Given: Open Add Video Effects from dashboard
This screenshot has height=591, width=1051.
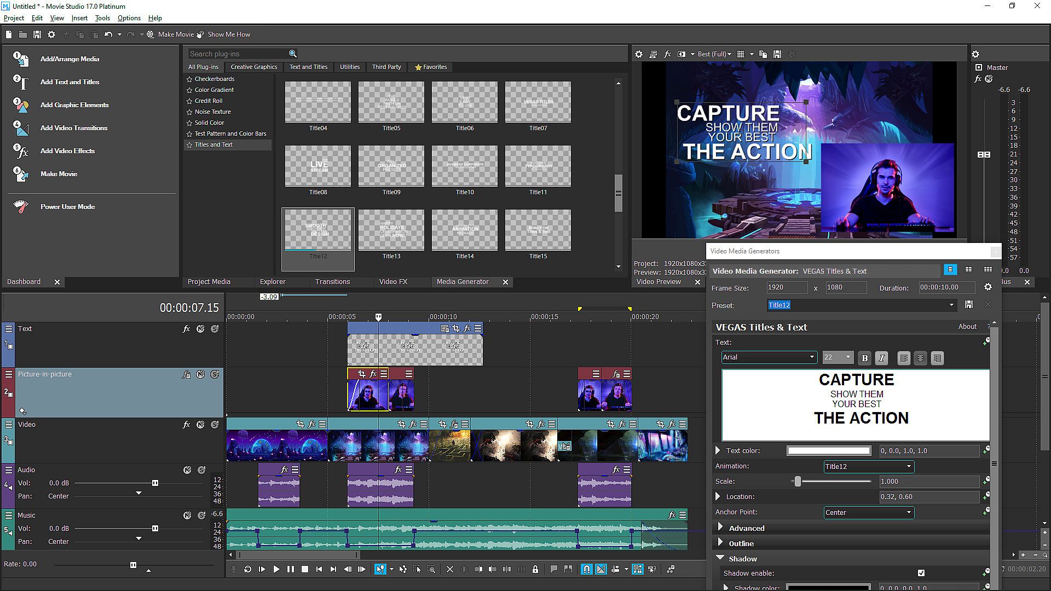Looking at the screenshot, I should [x=67, y=151].
